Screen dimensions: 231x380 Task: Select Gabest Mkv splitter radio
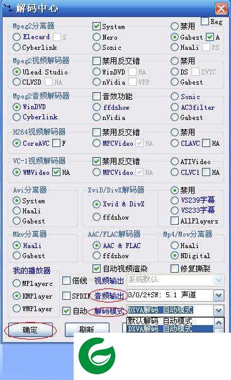16,256
